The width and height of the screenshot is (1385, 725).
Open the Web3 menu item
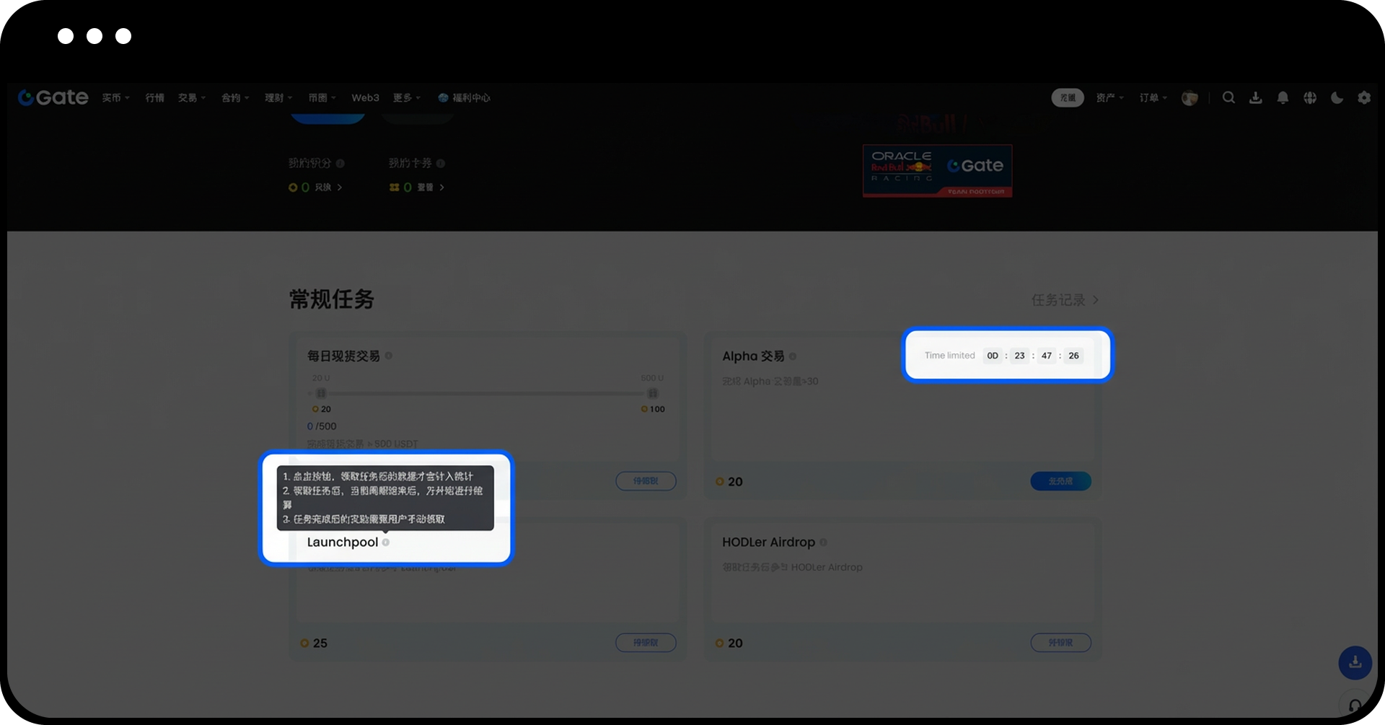[x=365, y=98]
